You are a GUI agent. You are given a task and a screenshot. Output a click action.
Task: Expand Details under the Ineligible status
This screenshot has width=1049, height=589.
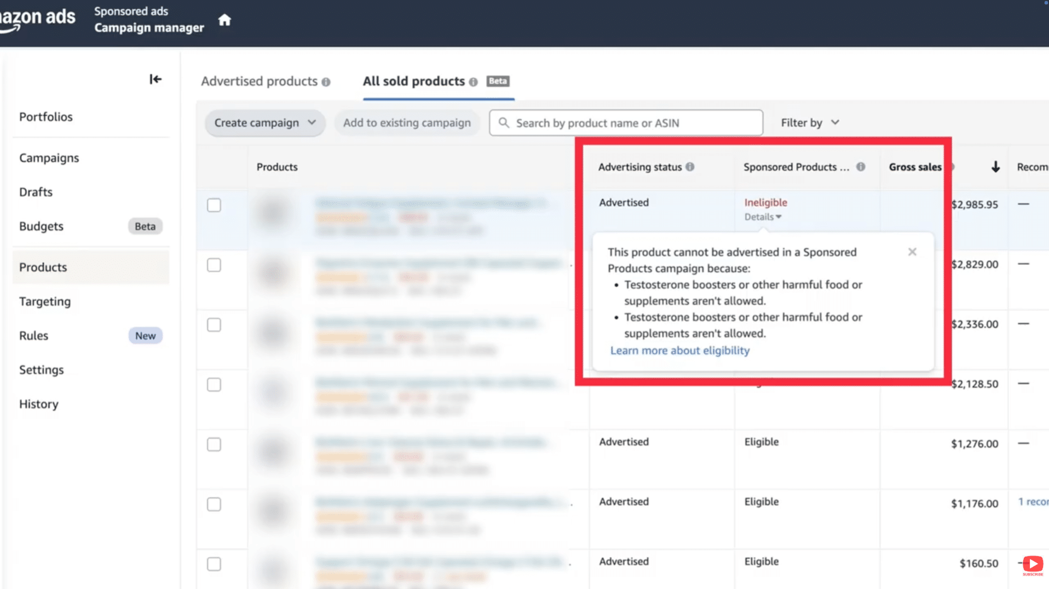pos(762,216)
